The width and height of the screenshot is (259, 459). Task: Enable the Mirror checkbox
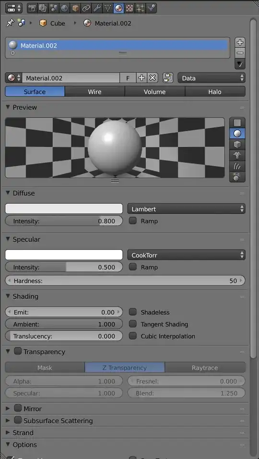[18, 408]
